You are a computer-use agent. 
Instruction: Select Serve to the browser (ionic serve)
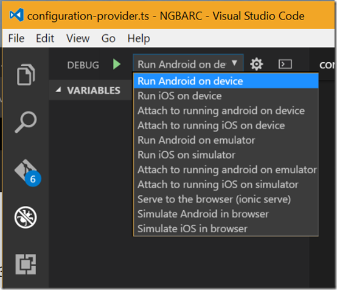pyautogui.click(x=226, y=199)
